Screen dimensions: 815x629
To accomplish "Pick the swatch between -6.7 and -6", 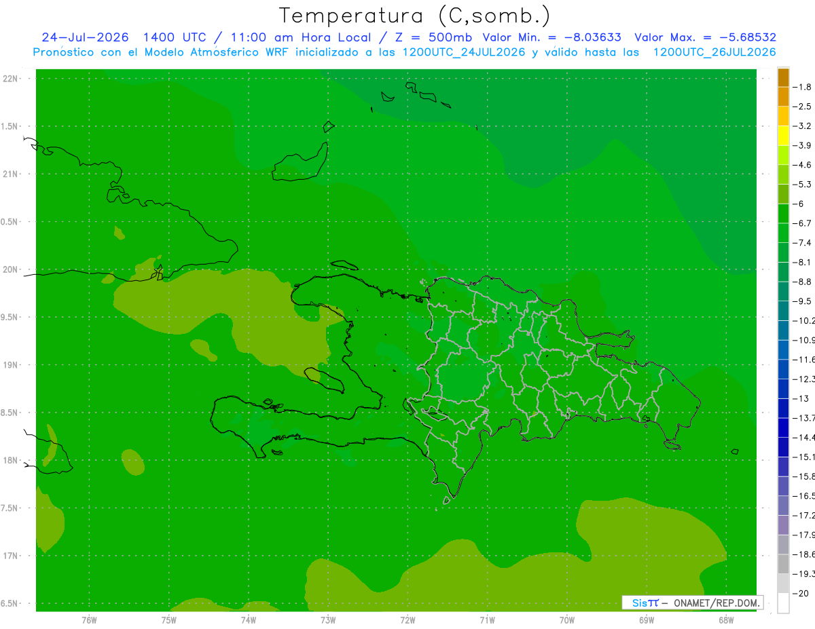I will pyautogui.click(x=783, y=214).
